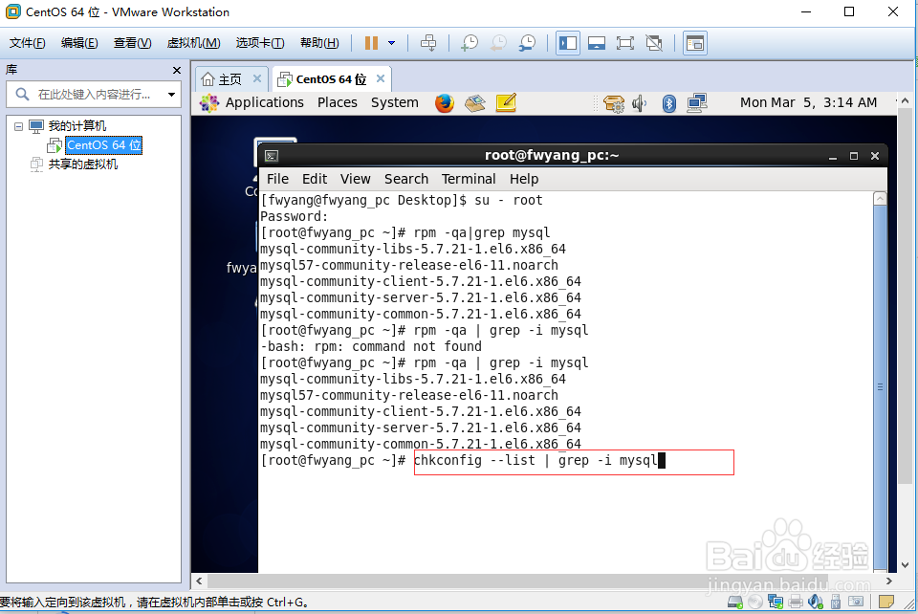The height and width of the screenshot is (614, 918).
Task: Click the USB controller status icon
Action: coord(836,602)
